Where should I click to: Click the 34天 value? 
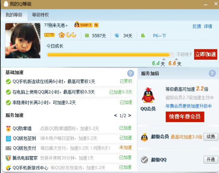coord(128,36)
